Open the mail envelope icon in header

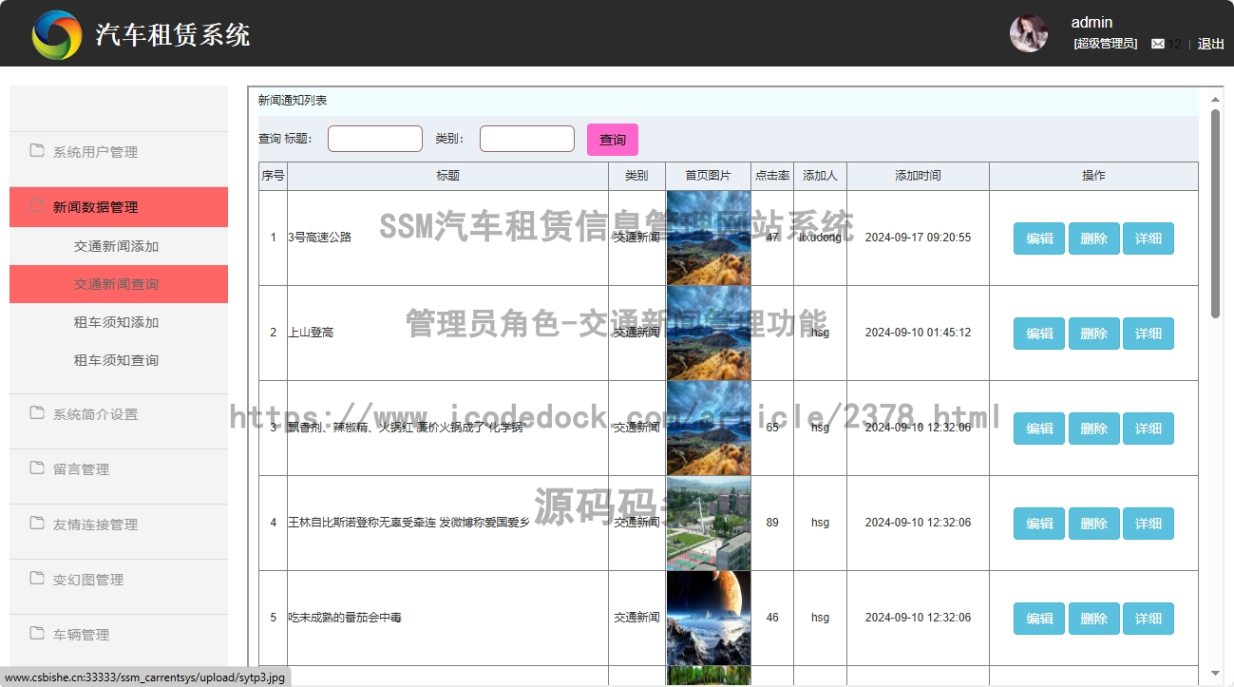point(1158,44)
